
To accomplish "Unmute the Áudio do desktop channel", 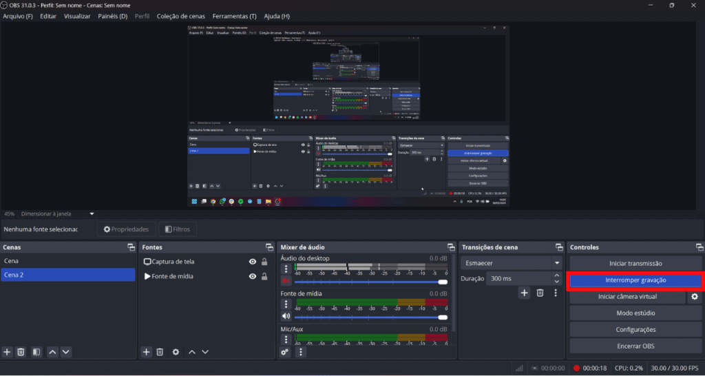I will pyautogui.click(x=286, y=281).
